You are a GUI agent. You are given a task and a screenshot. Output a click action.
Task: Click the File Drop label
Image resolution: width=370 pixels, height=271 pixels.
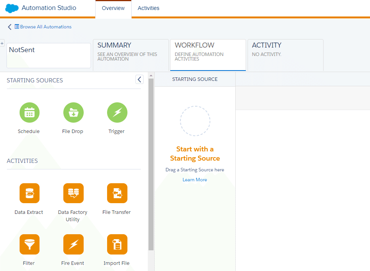click(73, 131)
